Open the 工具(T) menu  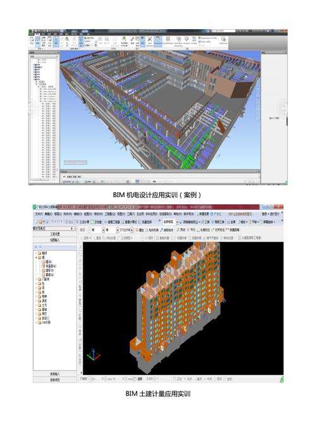click(131, 214)
